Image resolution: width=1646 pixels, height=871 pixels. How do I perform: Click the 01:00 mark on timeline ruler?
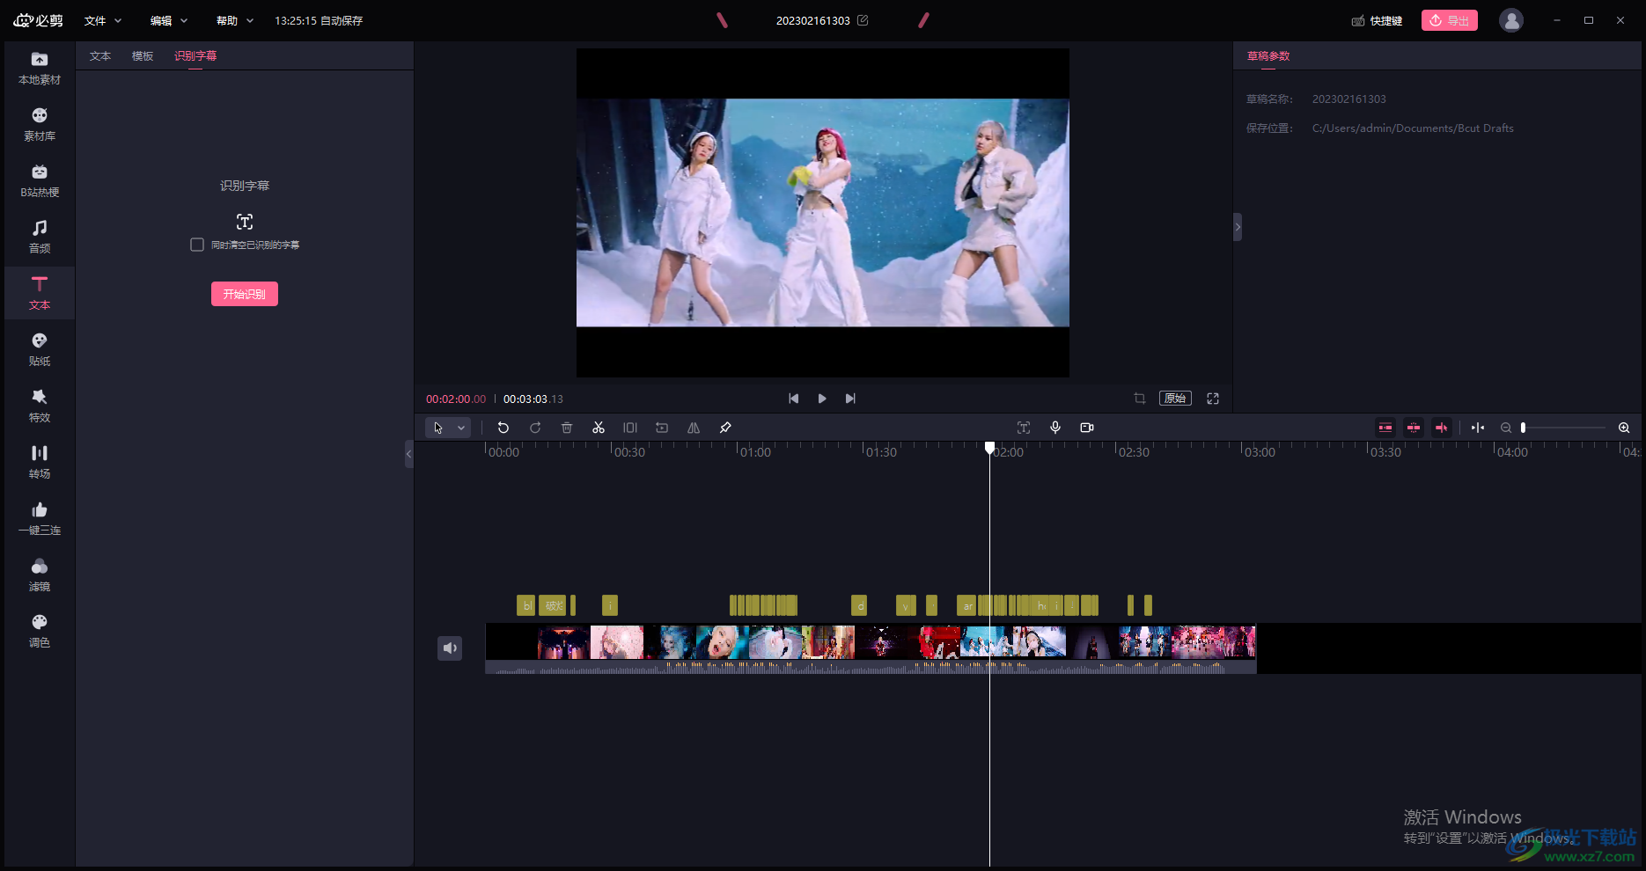[755, 452]
